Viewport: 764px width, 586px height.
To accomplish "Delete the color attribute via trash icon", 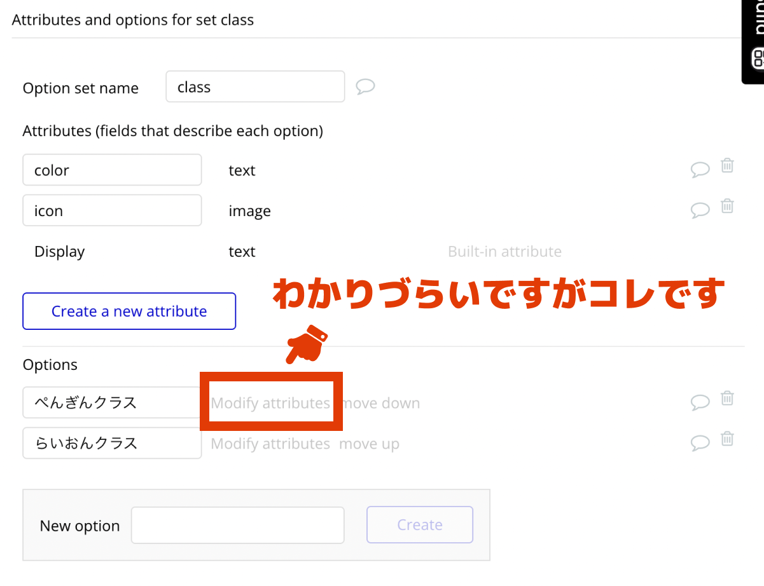I will click(x=727, y=165).
